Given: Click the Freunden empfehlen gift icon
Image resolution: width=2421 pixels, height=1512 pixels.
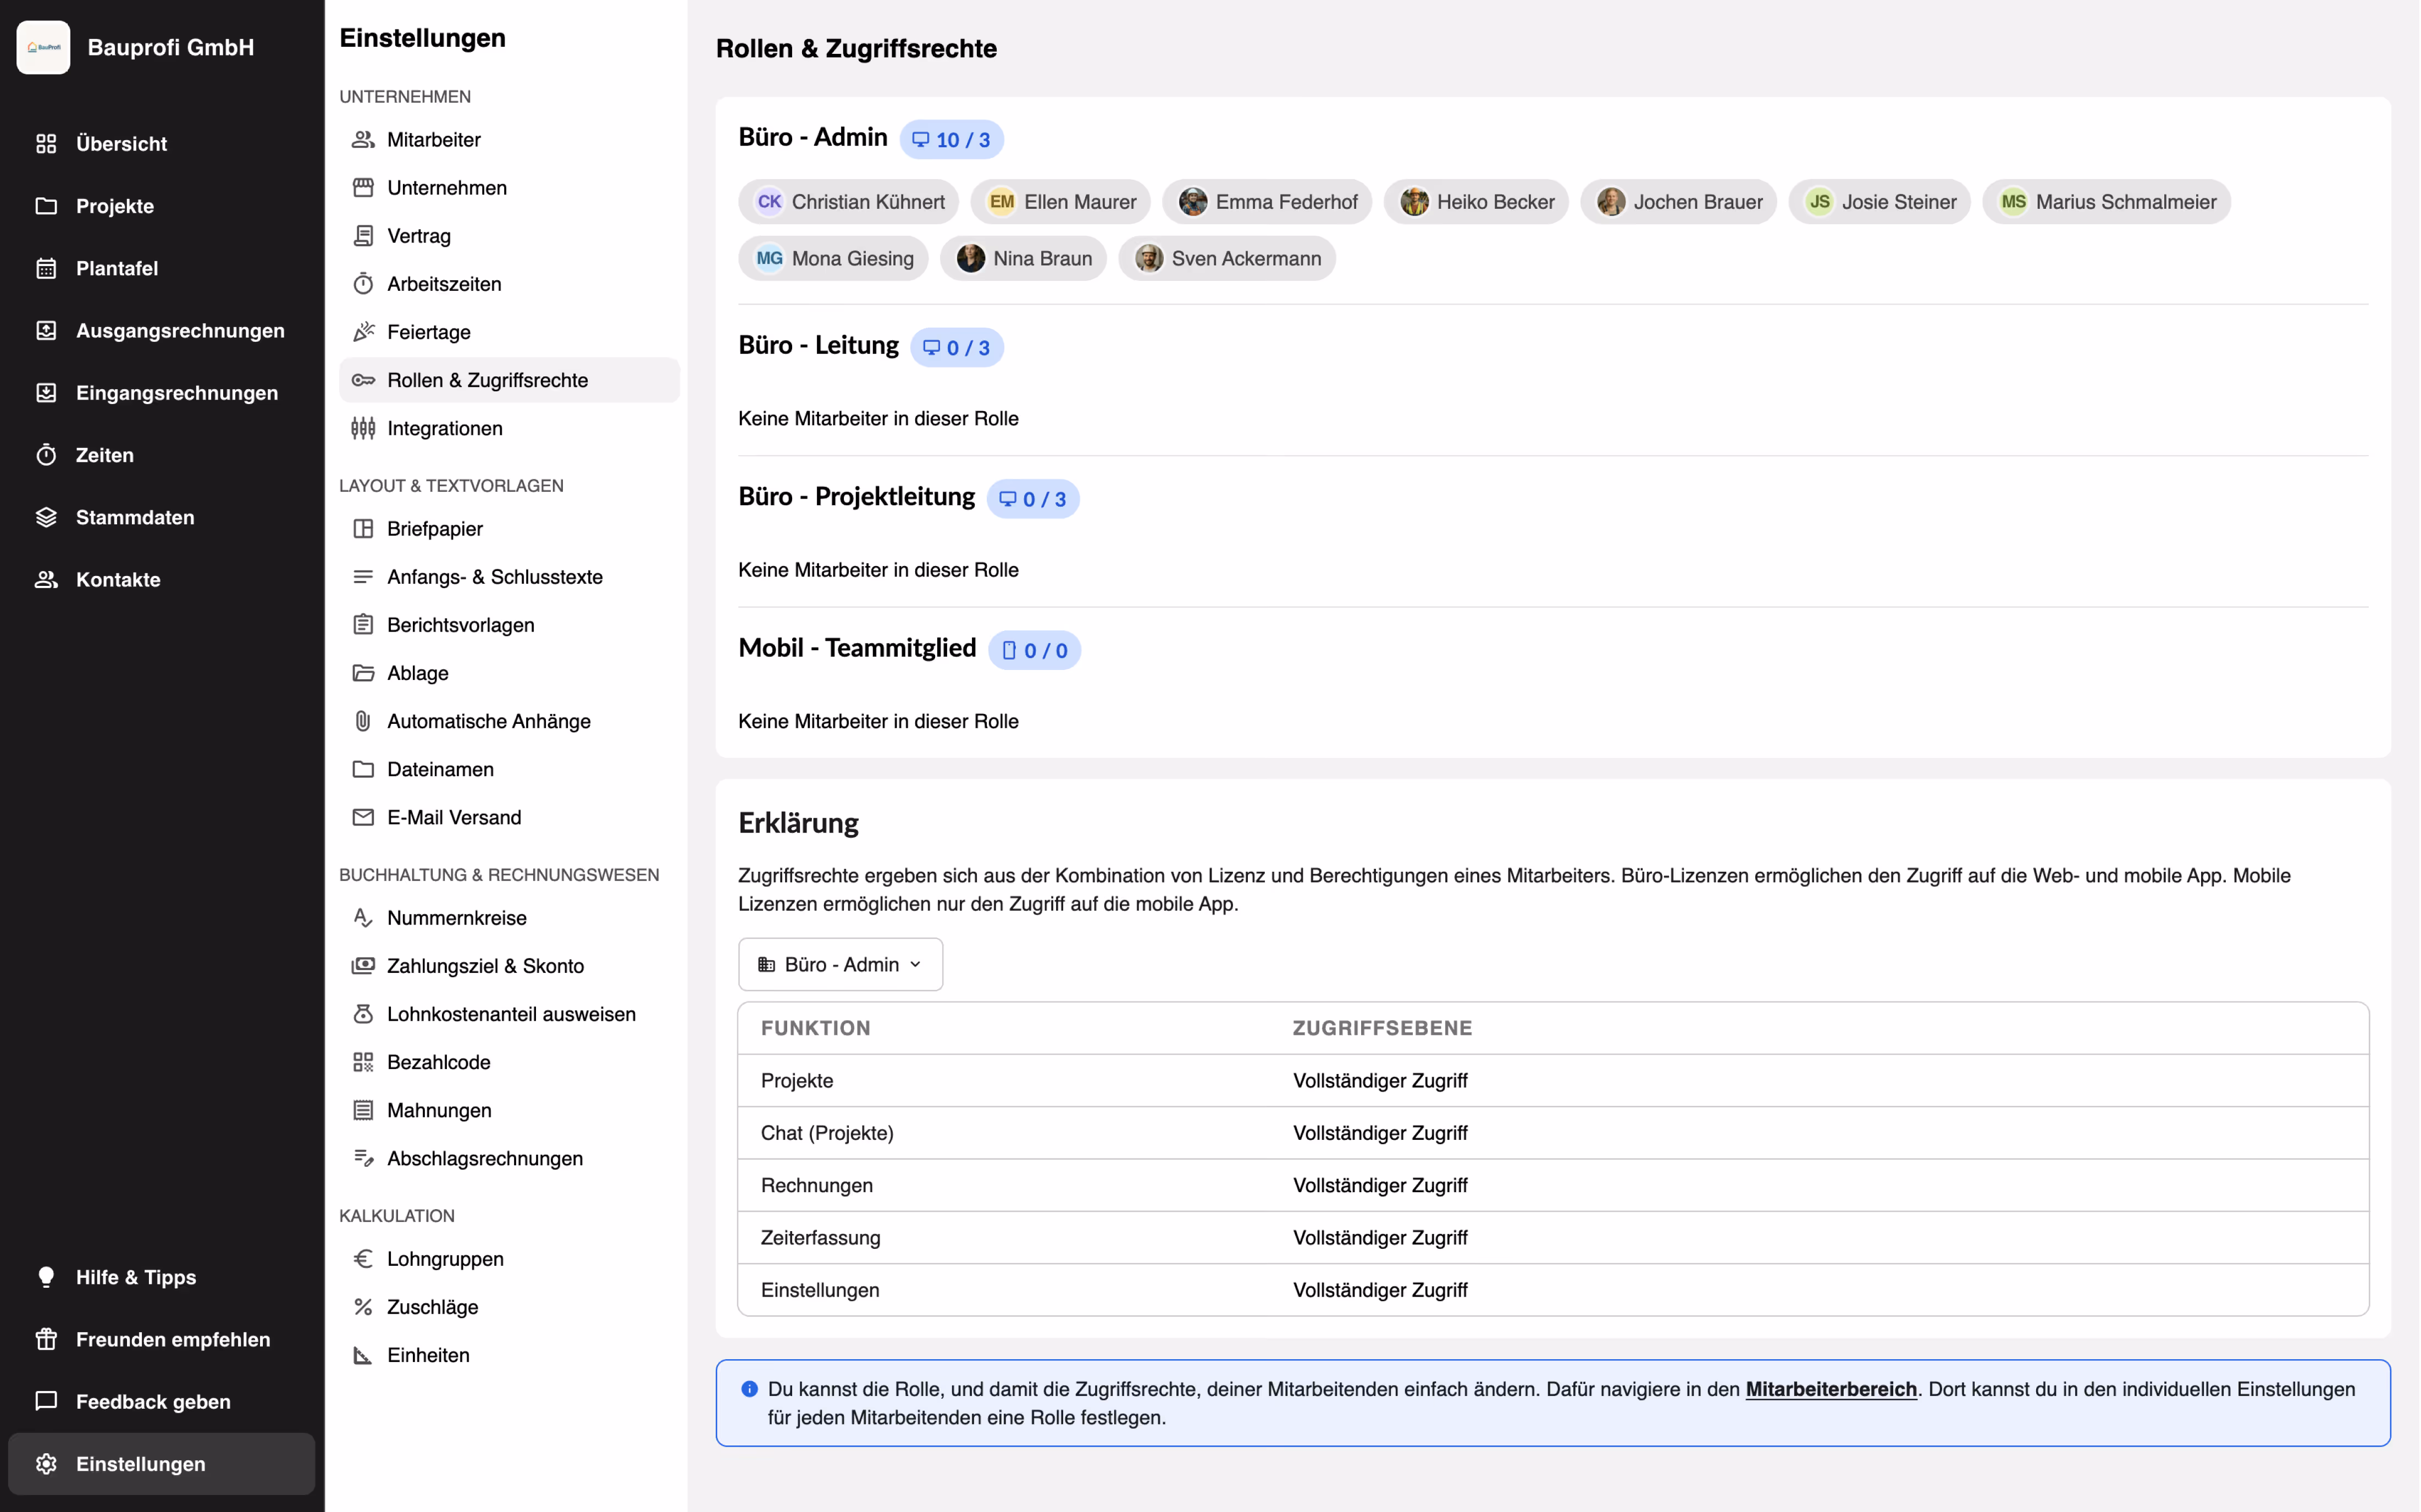Looking at the screenshot, I should click(x=46, y=1339).
